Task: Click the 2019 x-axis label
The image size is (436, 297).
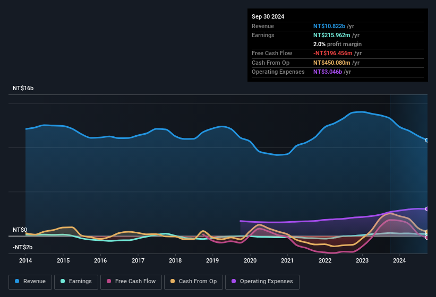Action: [212, 260]
